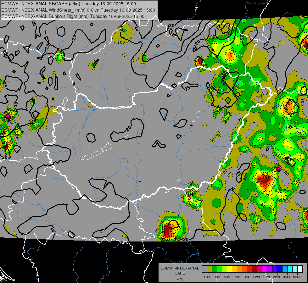The image size is (308, 283).
Task: Click the Bunkers Right header line
Action: [x=73, y=16]
